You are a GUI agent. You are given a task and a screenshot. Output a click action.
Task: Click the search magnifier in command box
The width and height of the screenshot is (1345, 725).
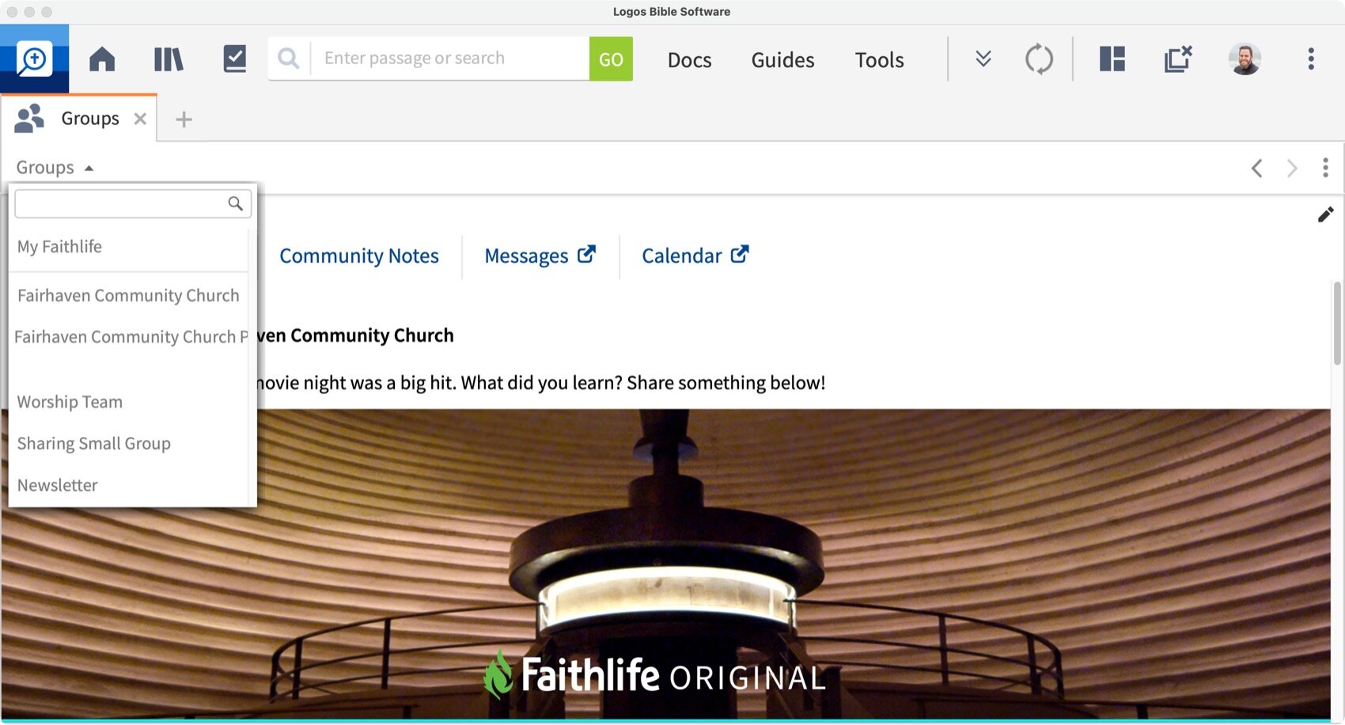click(289, 59)
